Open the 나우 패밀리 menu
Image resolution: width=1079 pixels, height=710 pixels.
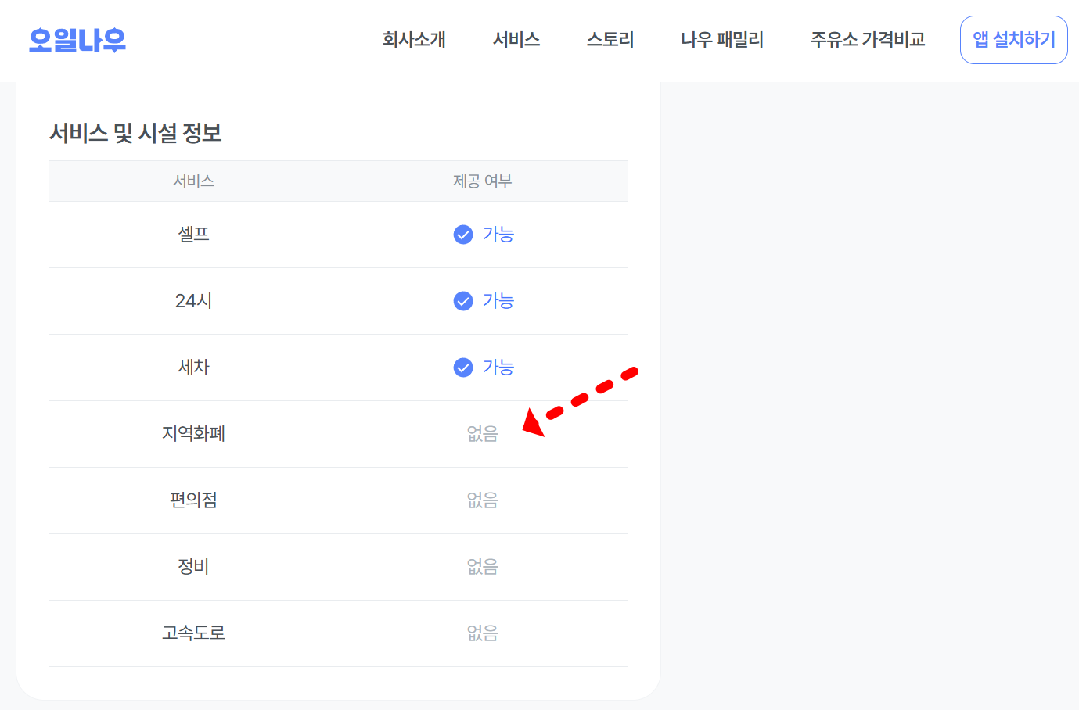pos(722,40)
